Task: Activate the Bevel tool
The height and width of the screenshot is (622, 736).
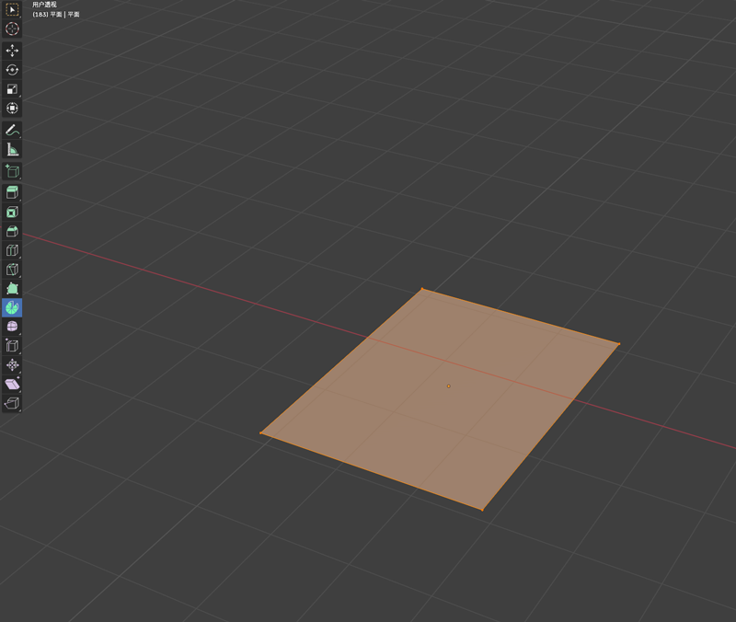Action: point(13,231)
